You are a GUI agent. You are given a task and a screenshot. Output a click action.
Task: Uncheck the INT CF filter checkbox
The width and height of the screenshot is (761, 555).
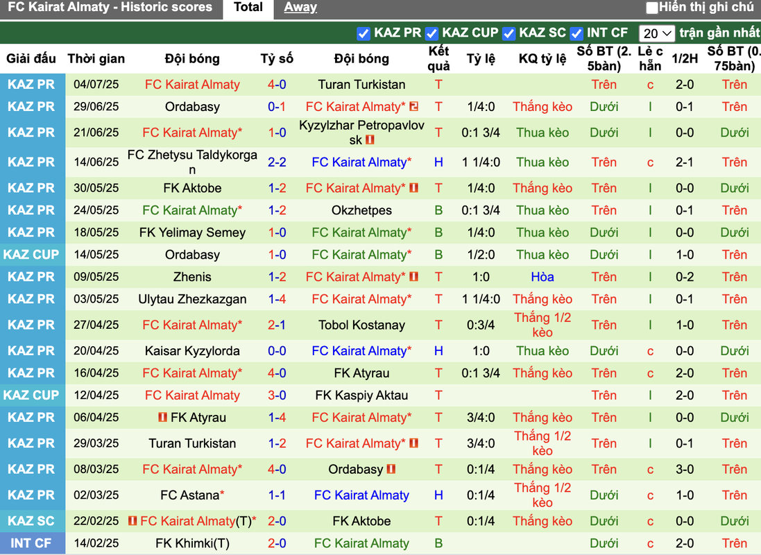[x=576, y=33]
